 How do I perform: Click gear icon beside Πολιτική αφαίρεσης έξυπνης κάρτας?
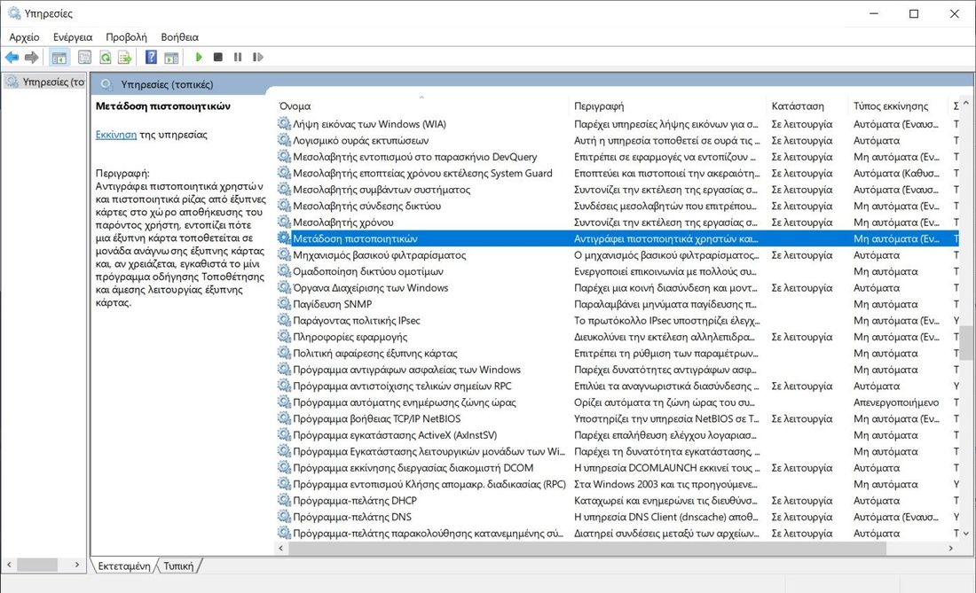[285, 353]
